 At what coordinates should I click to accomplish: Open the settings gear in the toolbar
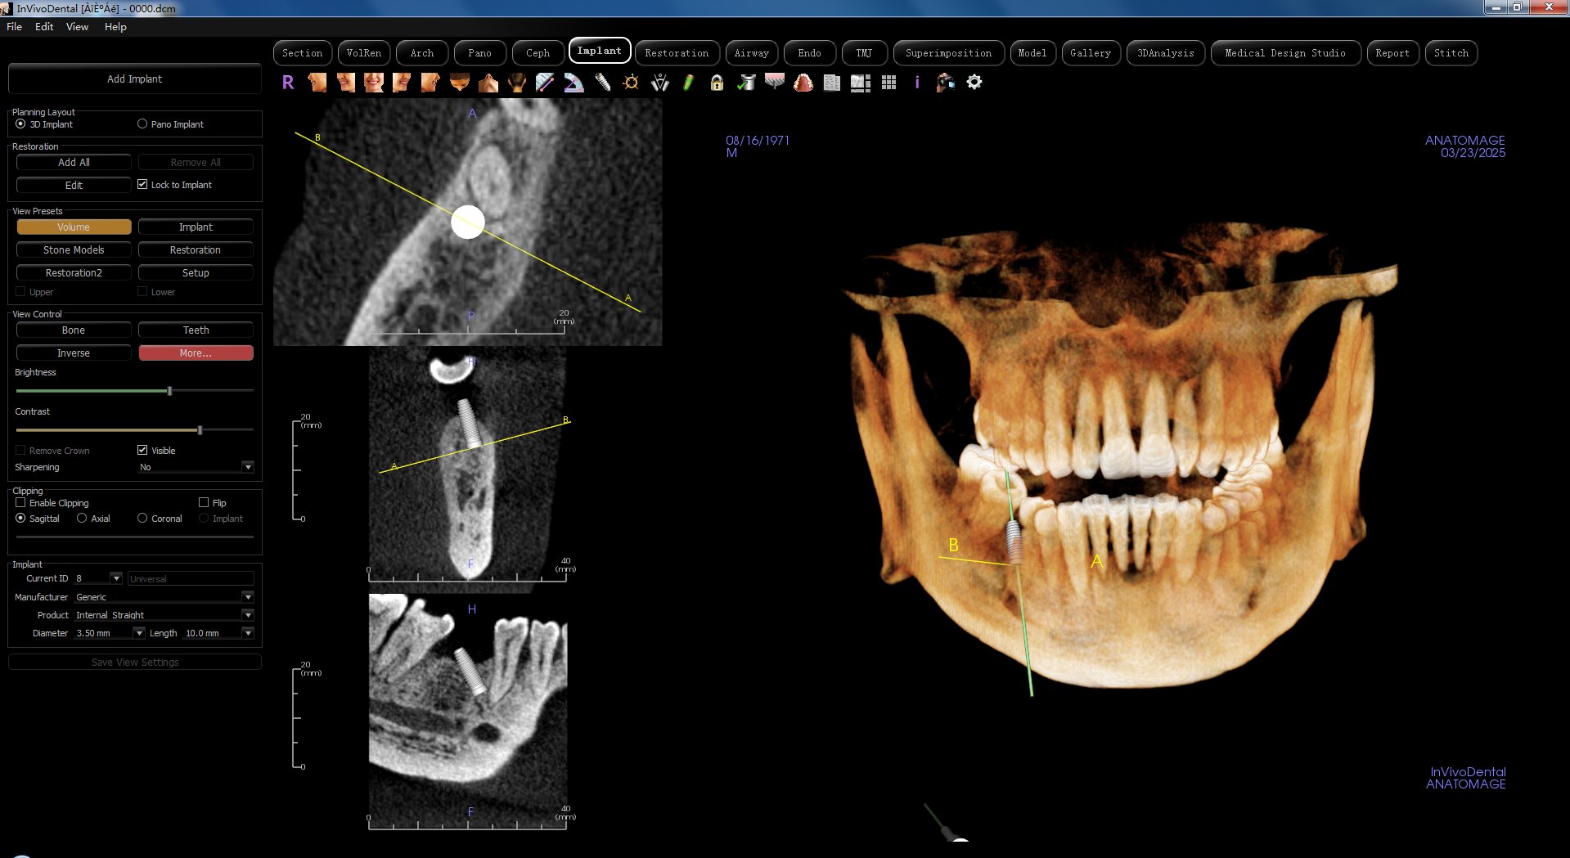pos(974,83)
